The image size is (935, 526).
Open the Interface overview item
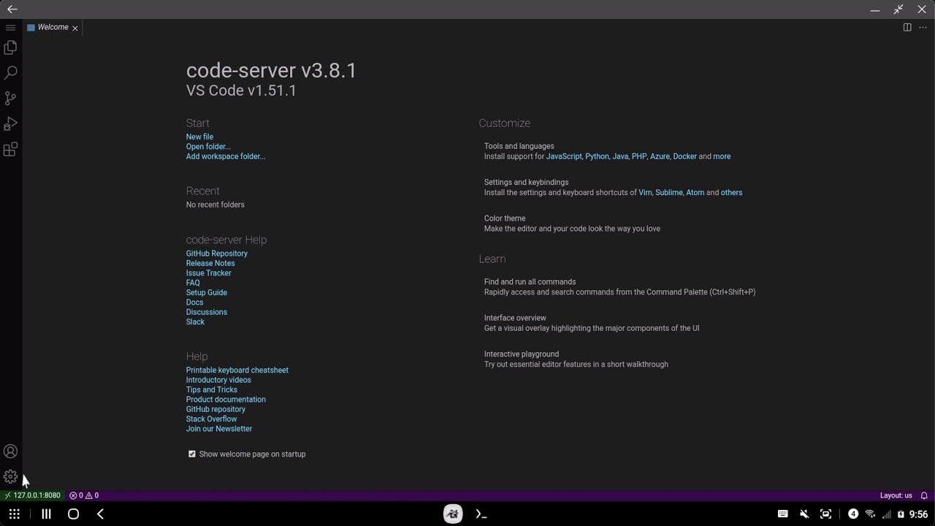pos(592,323)
